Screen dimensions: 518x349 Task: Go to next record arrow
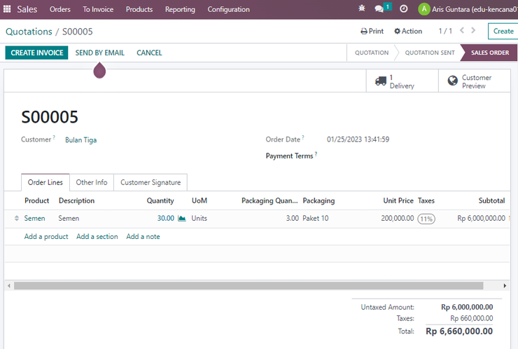pos(473,30)
